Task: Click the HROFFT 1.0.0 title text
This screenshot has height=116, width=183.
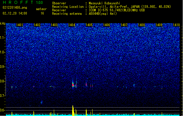Action: [23, 2]
